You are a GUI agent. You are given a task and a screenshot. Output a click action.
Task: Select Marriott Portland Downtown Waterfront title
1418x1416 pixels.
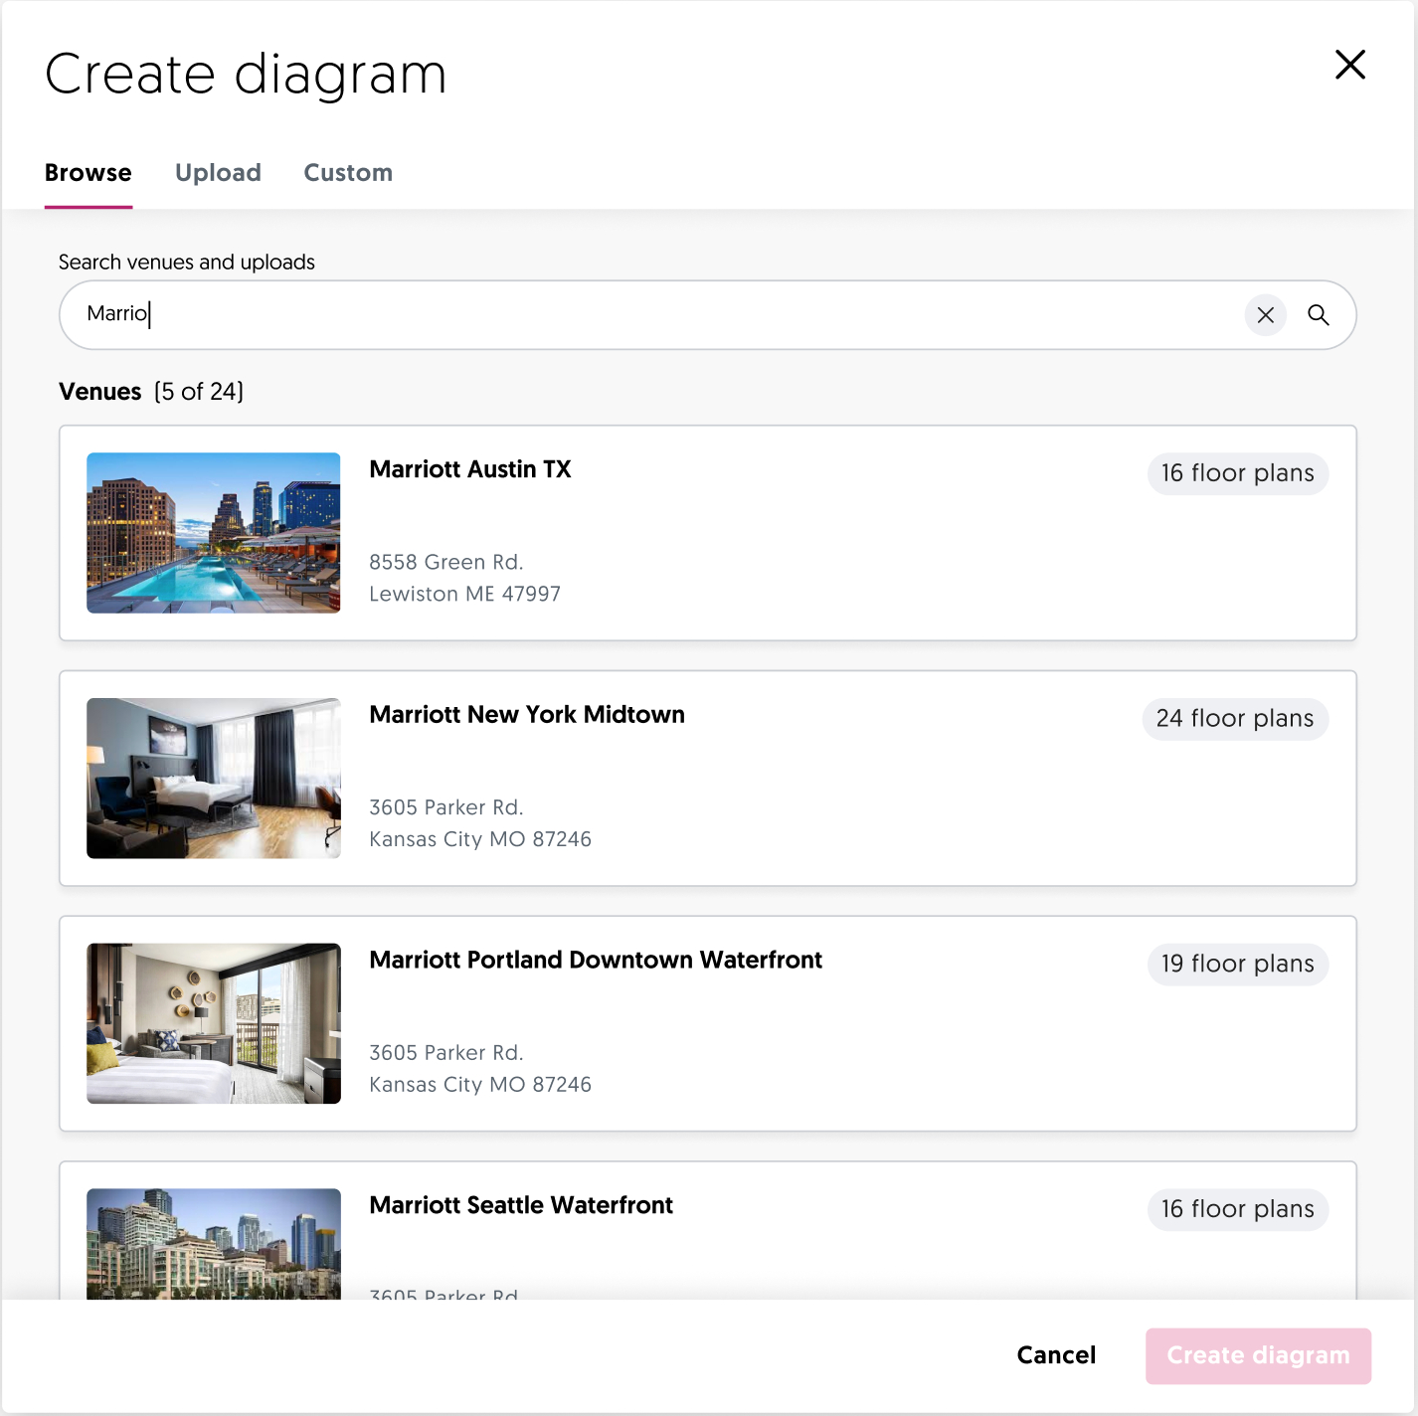(x=596, y=961)
